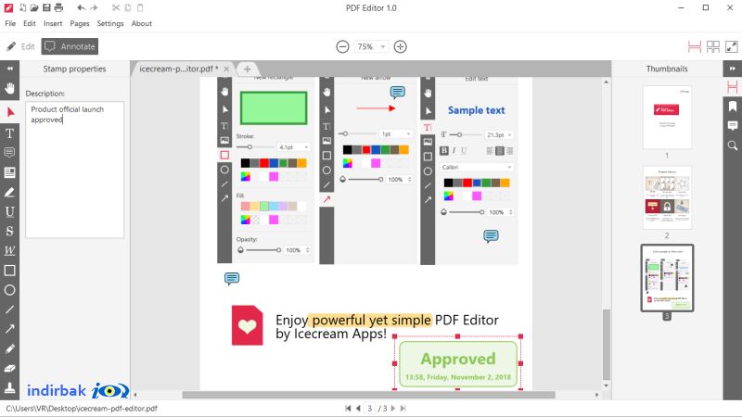
Task: Choose the Text tool in left sidebar
Action: (9, 133)
